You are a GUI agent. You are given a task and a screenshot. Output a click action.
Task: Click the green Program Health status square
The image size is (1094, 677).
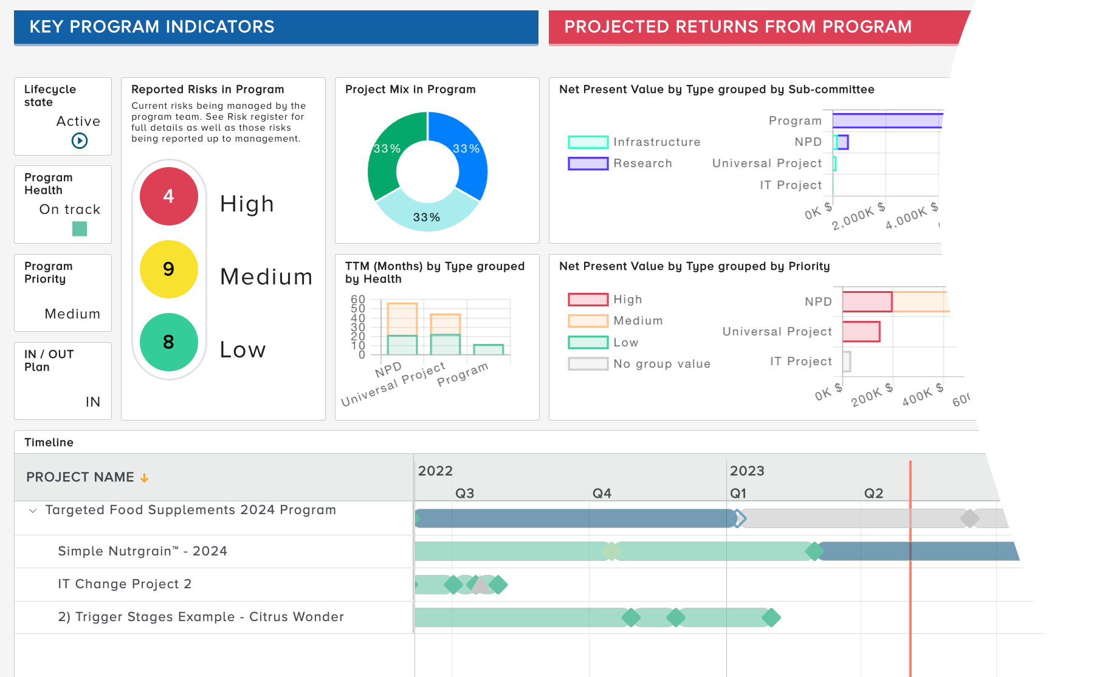pyautogui.click(x=79, y=230)
